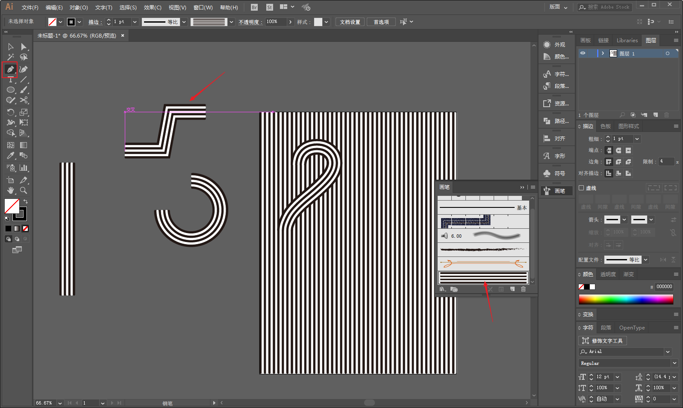The image size is (683, 408).
Task: Select the Zoom tool
Action: click(x=24, y=190)
